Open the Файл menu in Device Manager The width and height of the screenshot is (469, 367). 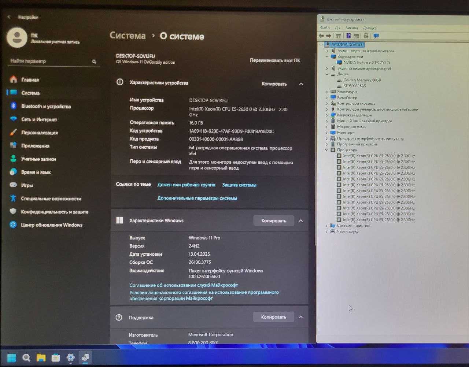tap(325, 28)
